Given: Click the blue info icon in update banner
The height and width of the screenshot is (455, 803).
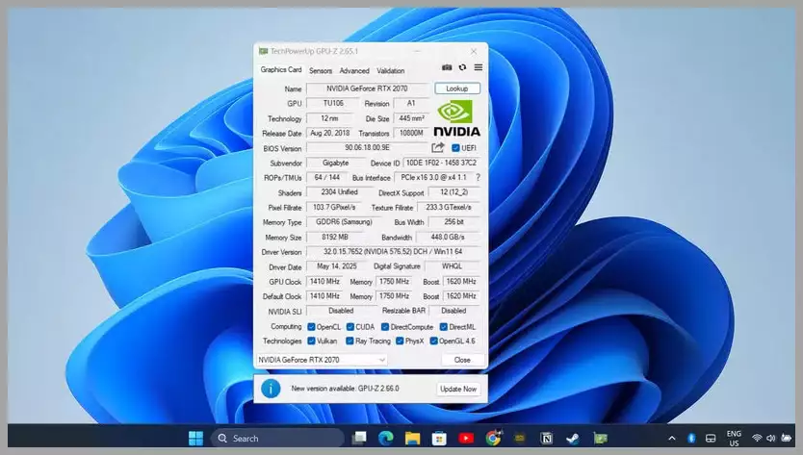Looking at the screenshot, I should (x=271, y=389).
